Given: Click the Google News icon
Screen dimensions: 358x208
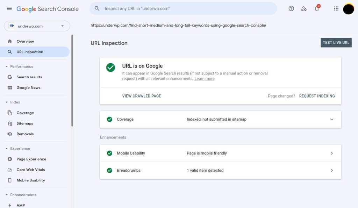Looking at the screenshot, I should pyautogui.click(x=9, y=88).
